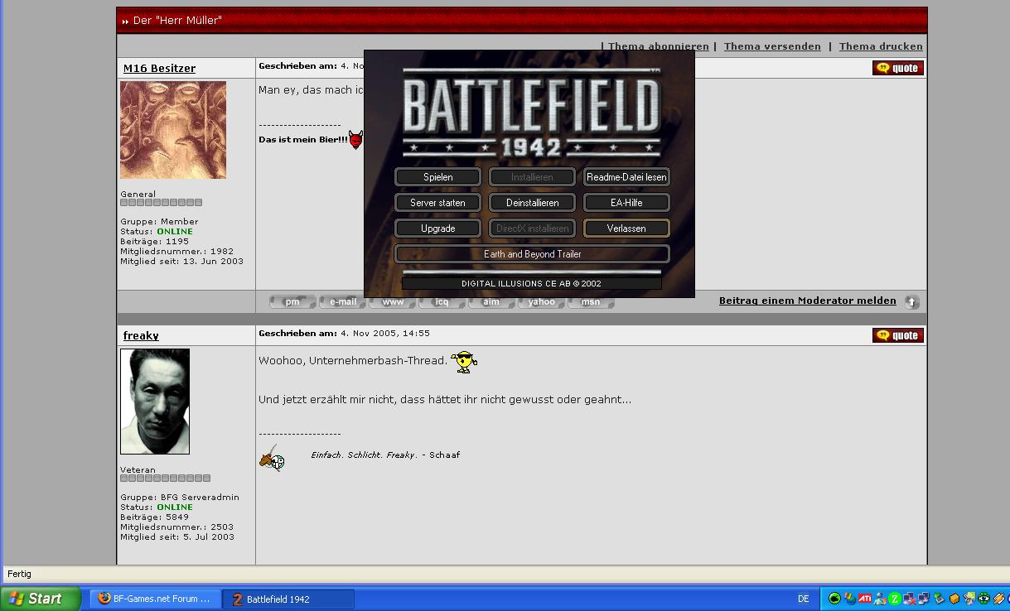Click the Firefox icon in the taskbar
Screen dimensions: 1010x611
click(x=104, y=599)
